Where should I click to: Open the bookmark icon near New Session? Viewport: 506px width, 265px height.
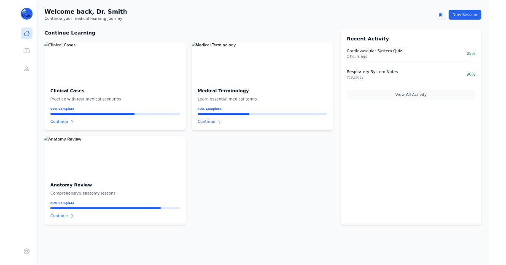tap(440, 14)
